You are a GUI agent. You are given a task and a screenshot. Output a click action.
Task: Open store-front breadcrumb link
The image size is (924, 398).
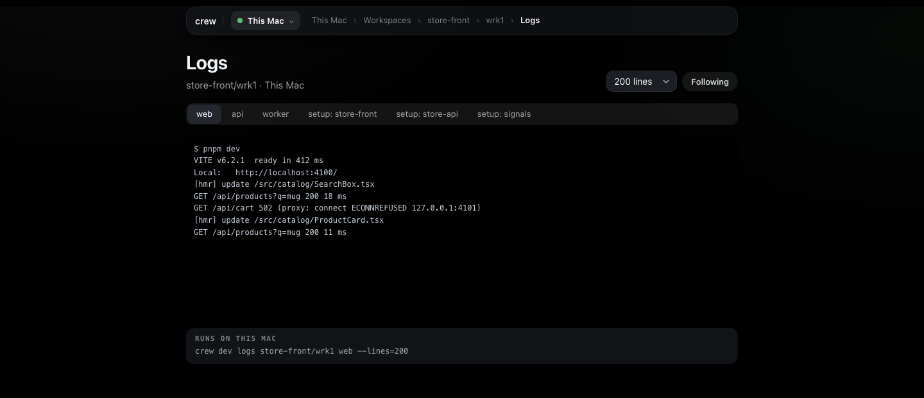pos(449,21)
